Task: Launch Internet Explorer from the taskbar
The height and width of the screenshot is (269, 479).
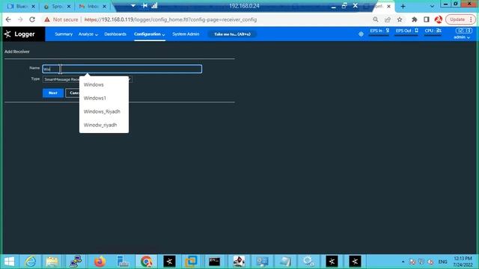Action: [31, 262]
